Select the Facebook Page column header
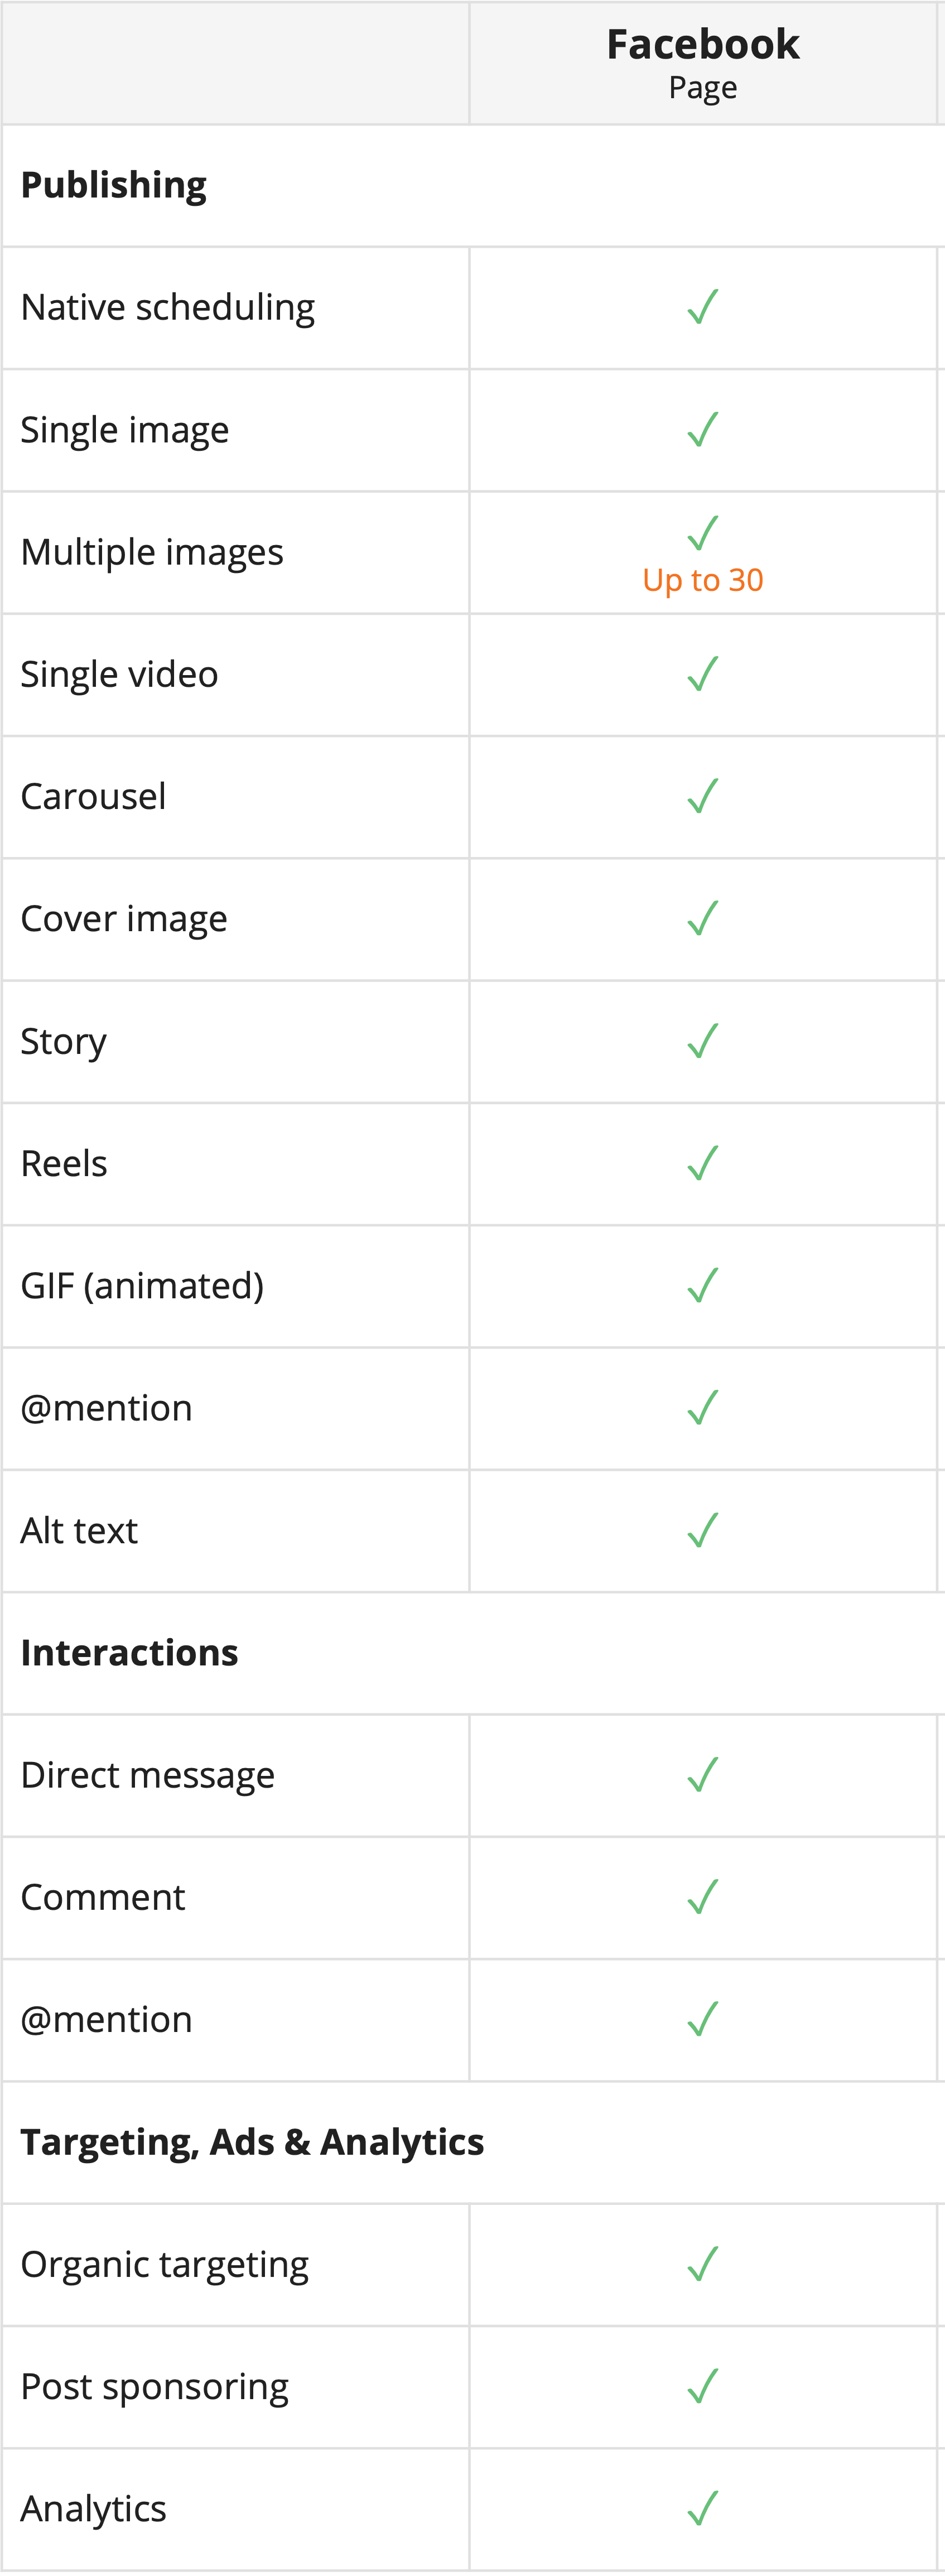Image resolution: width=945 pixels, height=2576 pixels. pos(703,63)
